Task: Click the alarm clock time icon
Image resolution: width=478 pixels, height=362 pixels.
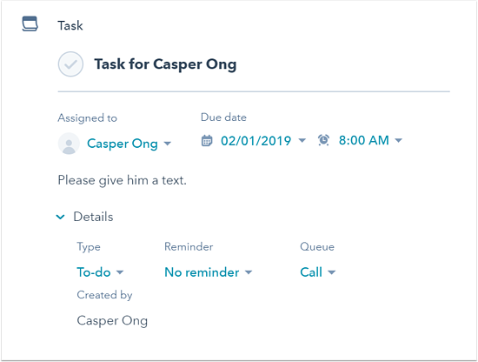Action: (323, 140)
